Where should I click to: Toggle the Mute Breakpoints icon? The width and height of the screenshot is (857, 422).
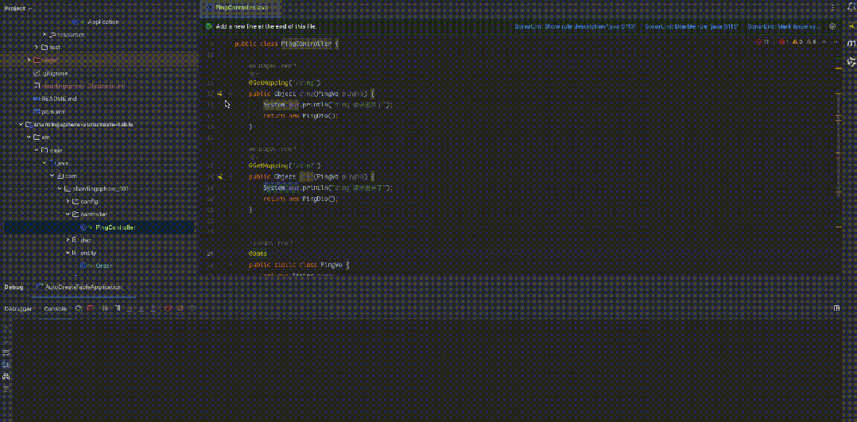(180, 308)
